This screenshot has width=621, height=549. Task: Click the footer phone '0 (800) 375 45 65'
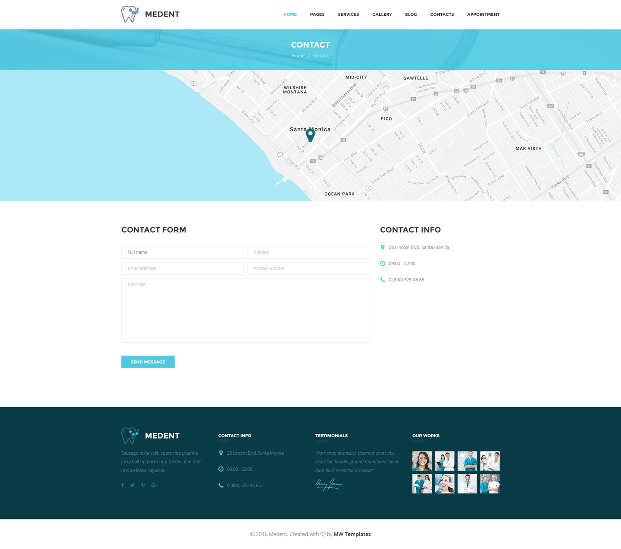pyautogui.click(x=244, y=485)
